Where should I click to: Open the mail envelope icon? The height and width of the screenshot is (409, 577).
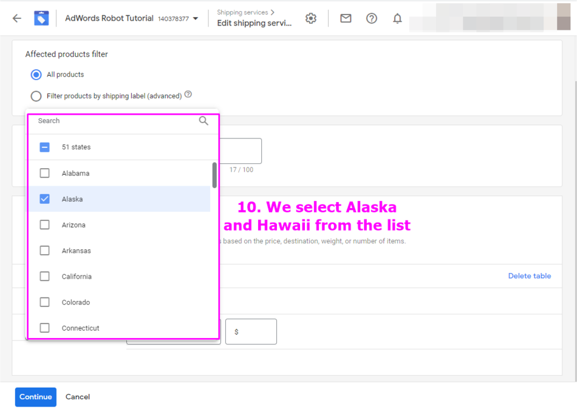click(x=346, y=18)
